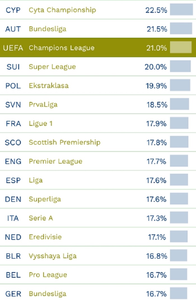This screenshot has height=300, width=196.
Task: Select the Ligue 1 link
Action: point(41,123)
